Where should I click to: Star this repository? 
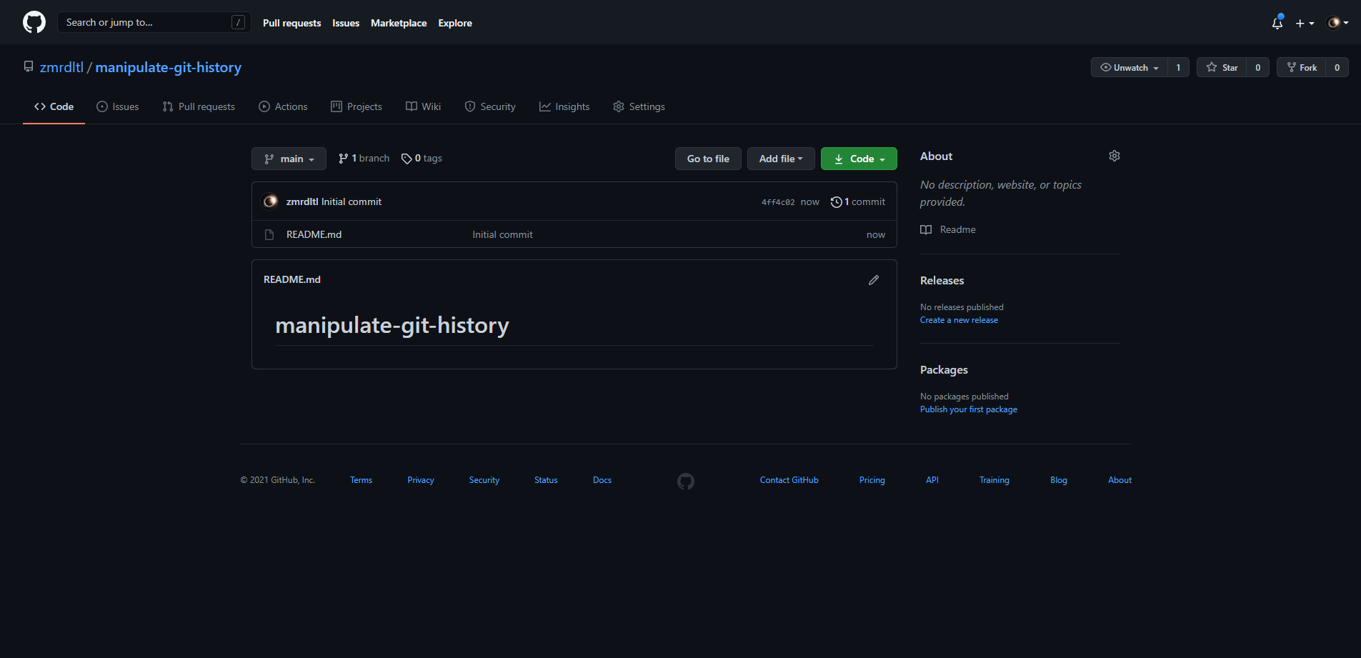click(x=1222, y=67)
